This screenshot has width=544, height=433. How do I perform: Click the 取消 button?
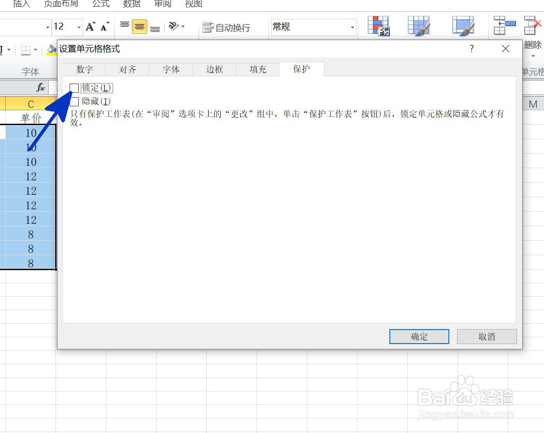pyautogui.click(x=487, y=336)
